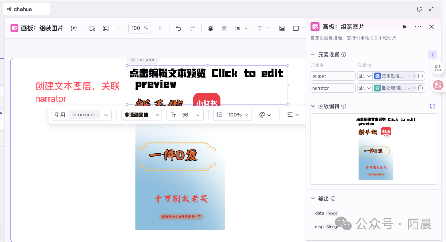Add a new element with the plus button
Image resolution: width=446 pixels, height=242 pixels.
click(x=432, y=55)
